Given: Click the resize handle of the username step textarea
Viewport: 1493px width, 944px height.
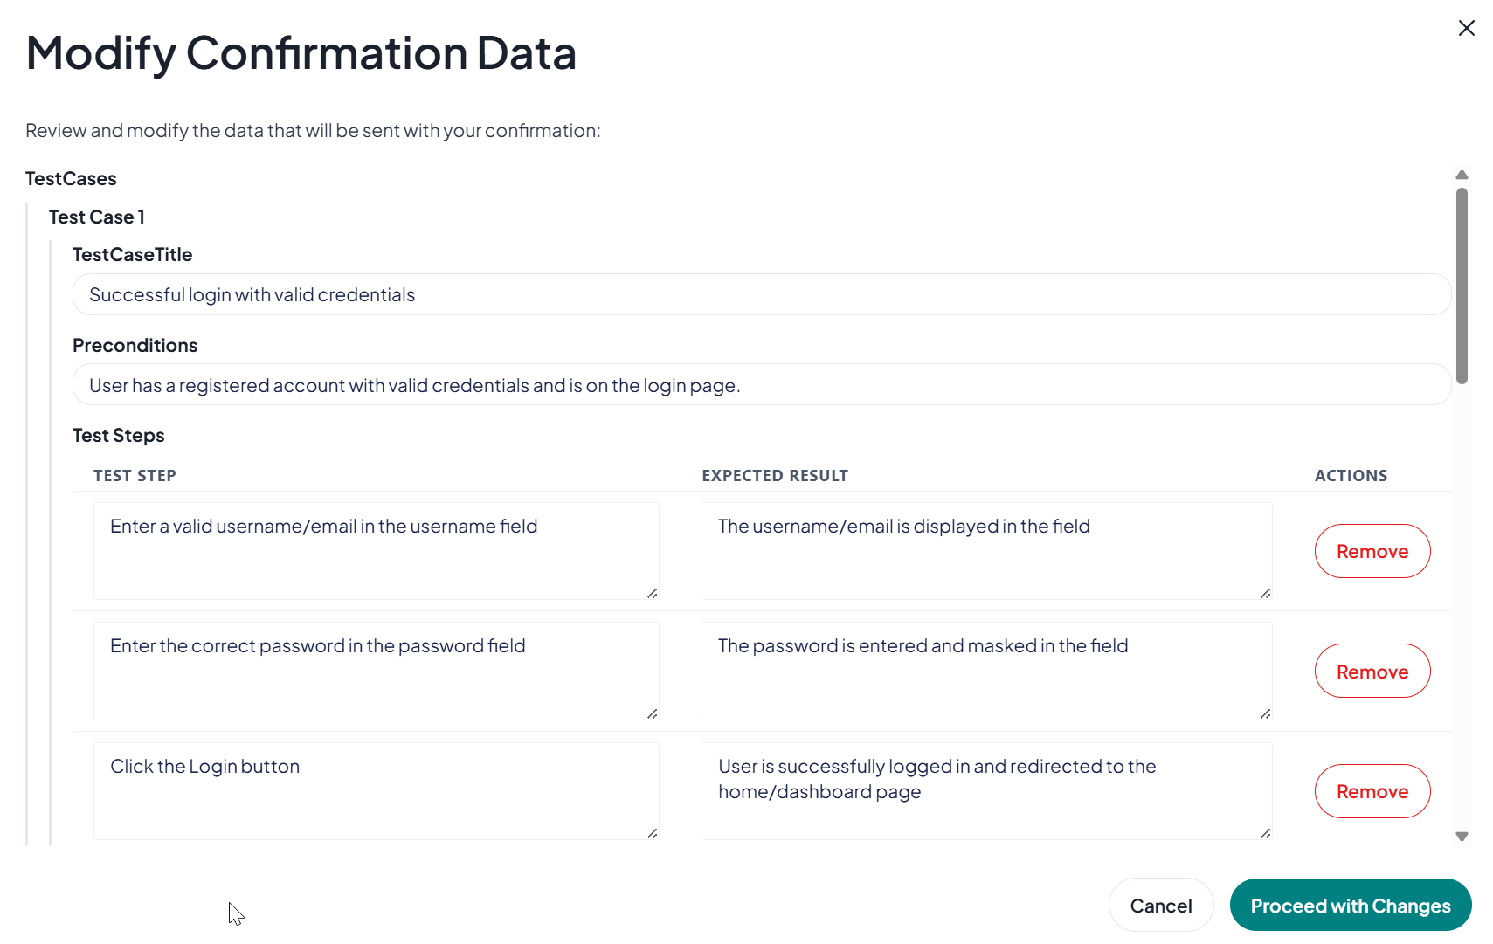Looking at the screenshot, I should 653,593.
